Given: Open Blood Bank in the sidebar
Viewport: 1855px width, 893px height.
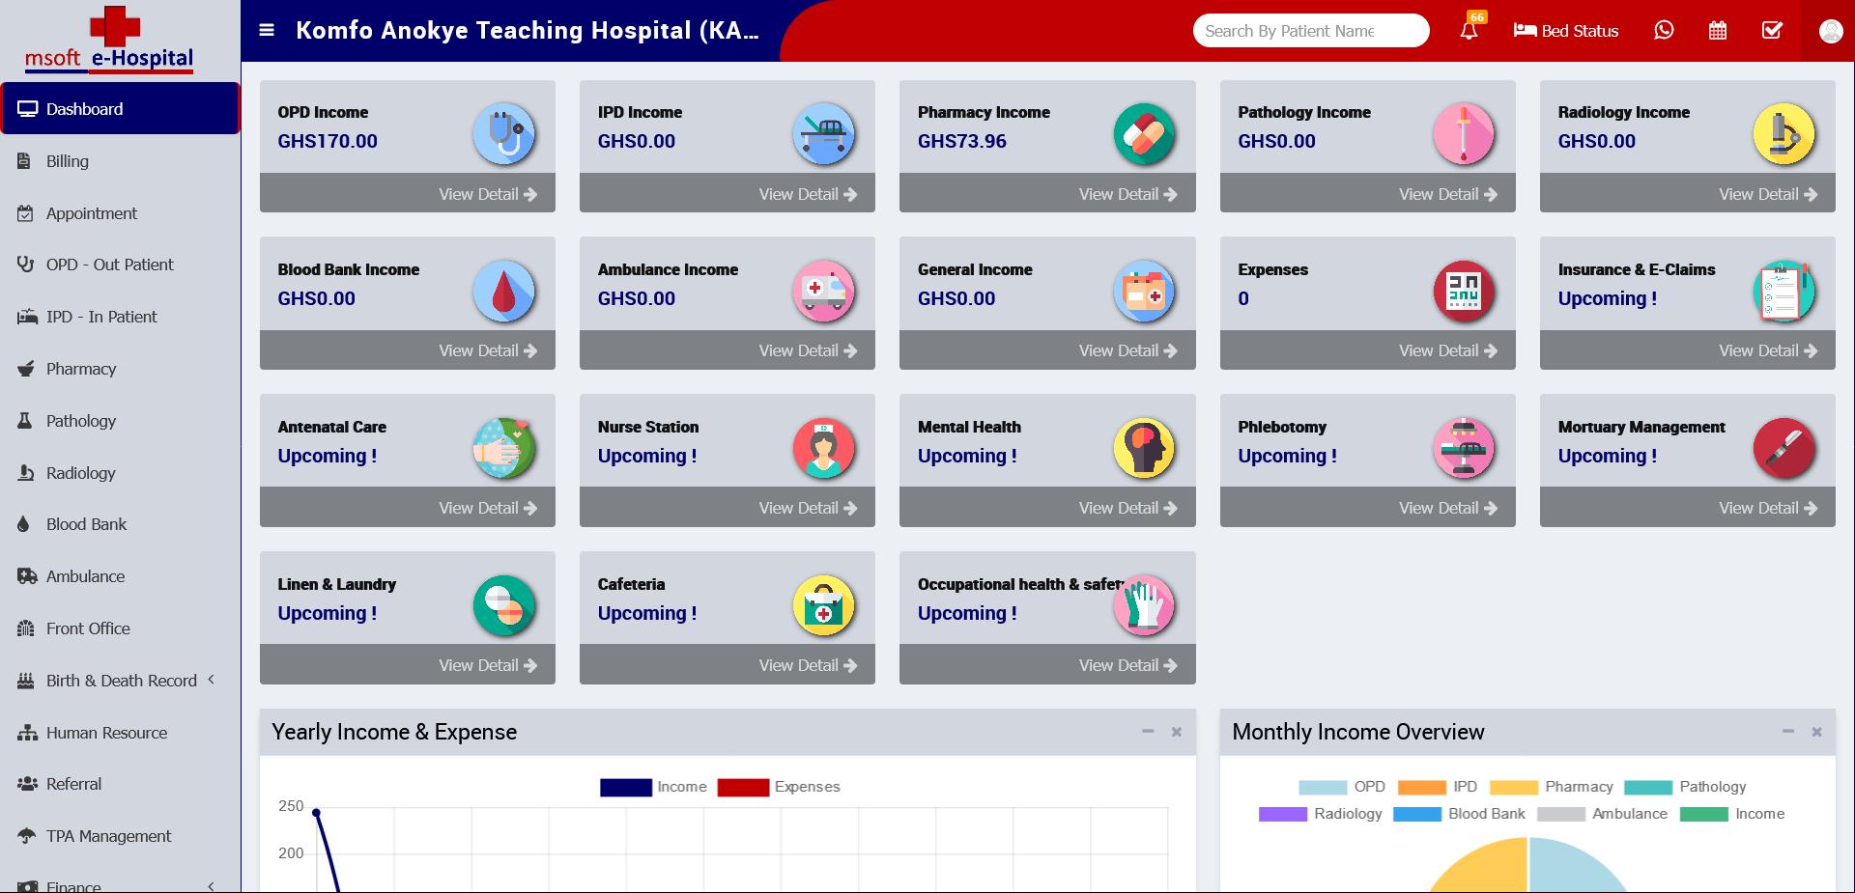Looking at the screenshot, I should (120, 524).
